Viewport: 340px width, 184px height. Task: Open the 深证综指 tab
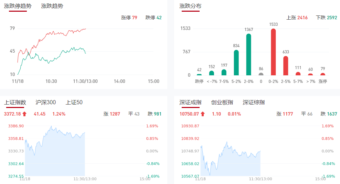point(254,102)
